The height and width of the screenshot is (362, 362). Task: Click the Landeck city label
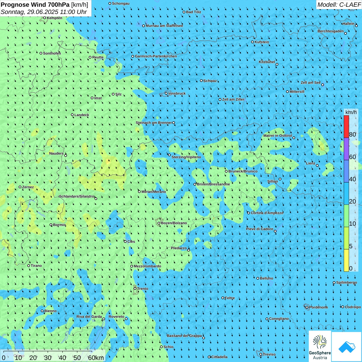pyautogui.click(x=82, y=115)
